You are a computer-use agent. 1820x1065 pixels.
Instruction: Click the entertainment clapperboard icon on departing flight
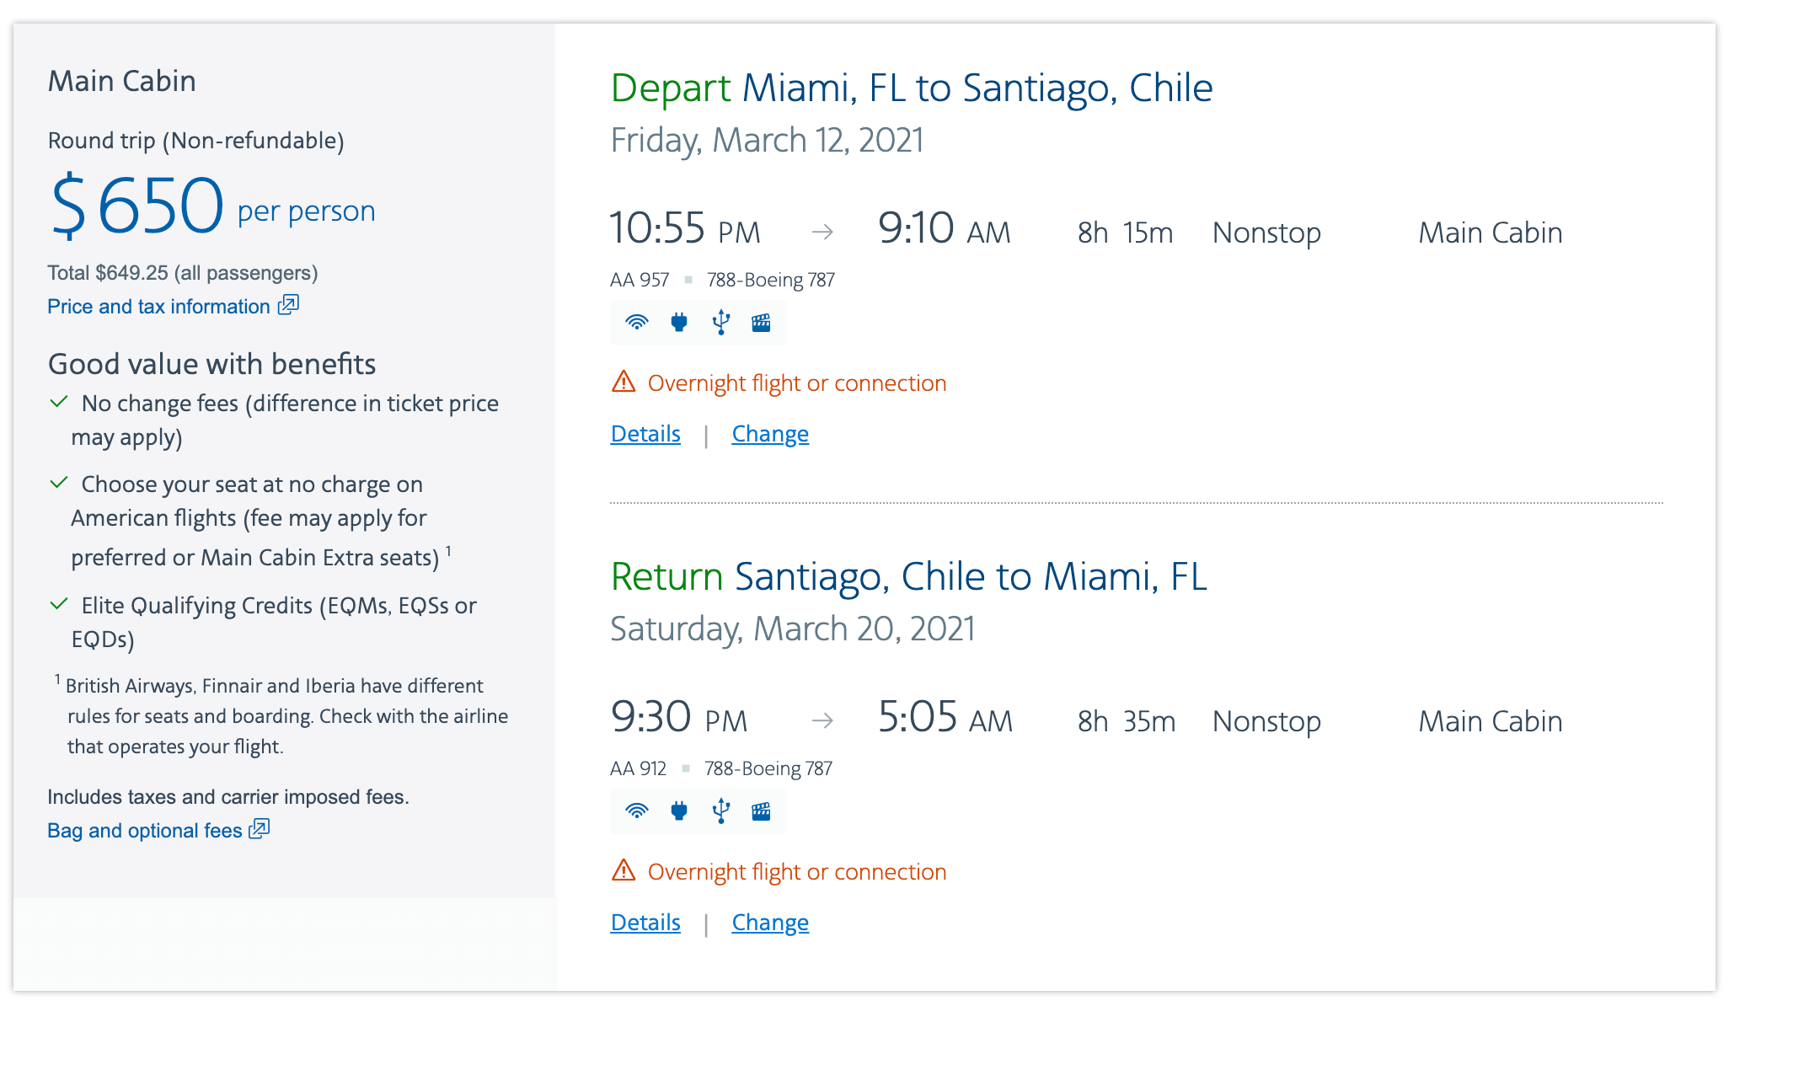[761, 322]
